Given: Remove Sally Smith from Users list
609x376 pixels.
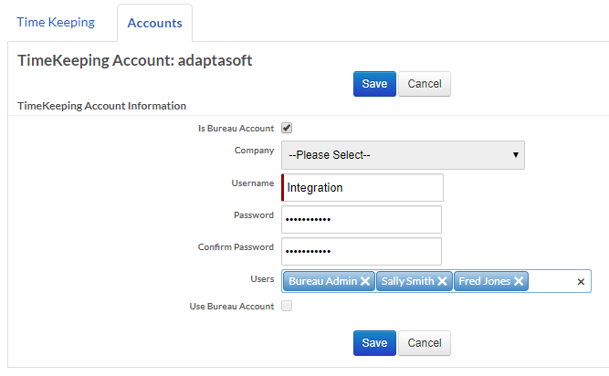Looking at the screenshot, I should point(442,282).
